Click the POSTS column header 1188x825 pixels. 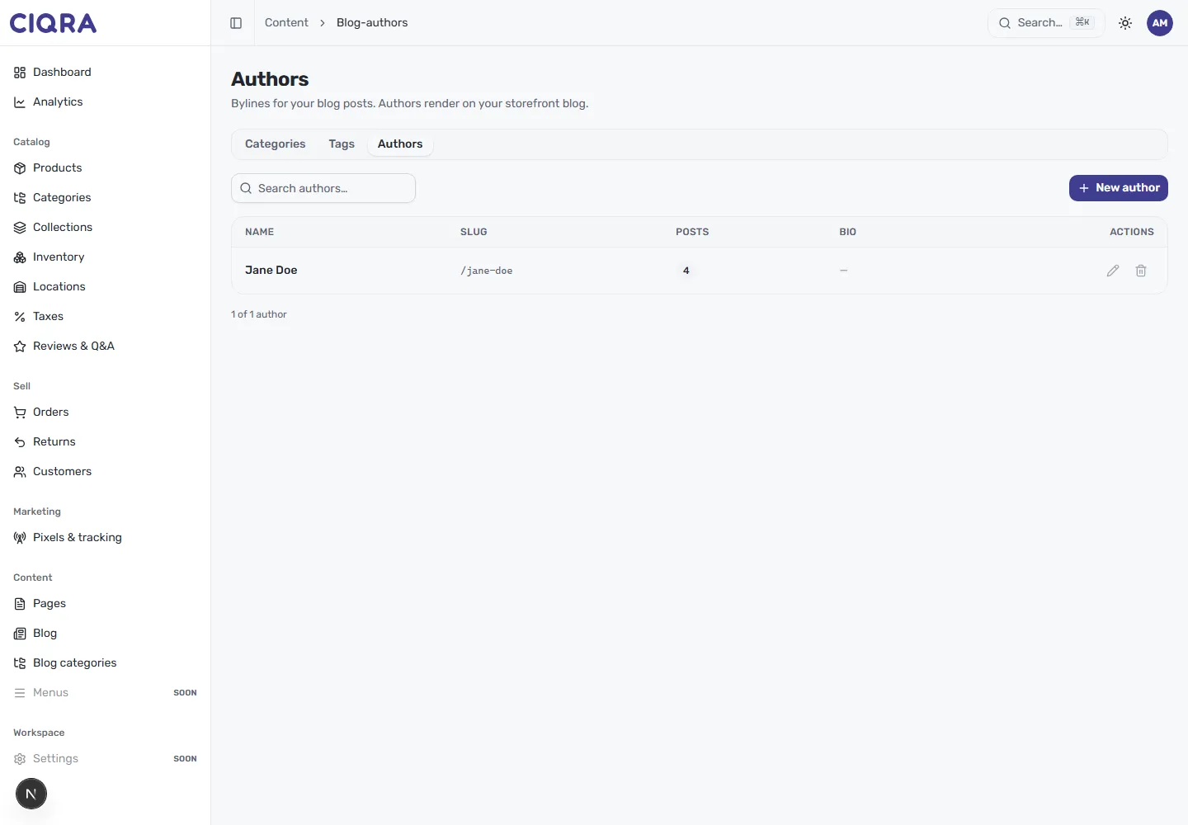tap(692, 232)
